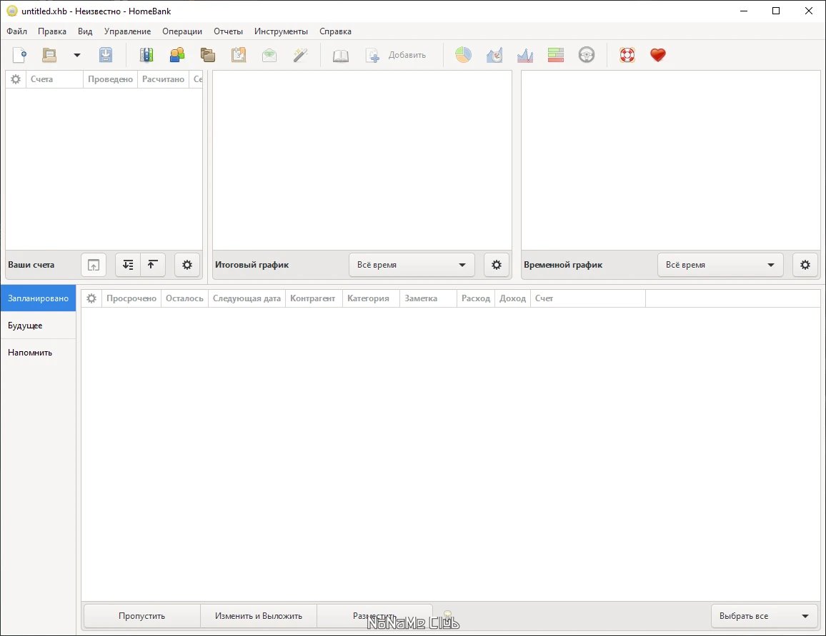
Task: Open the Payees icon with people figures
Action: tap(177, 55)
